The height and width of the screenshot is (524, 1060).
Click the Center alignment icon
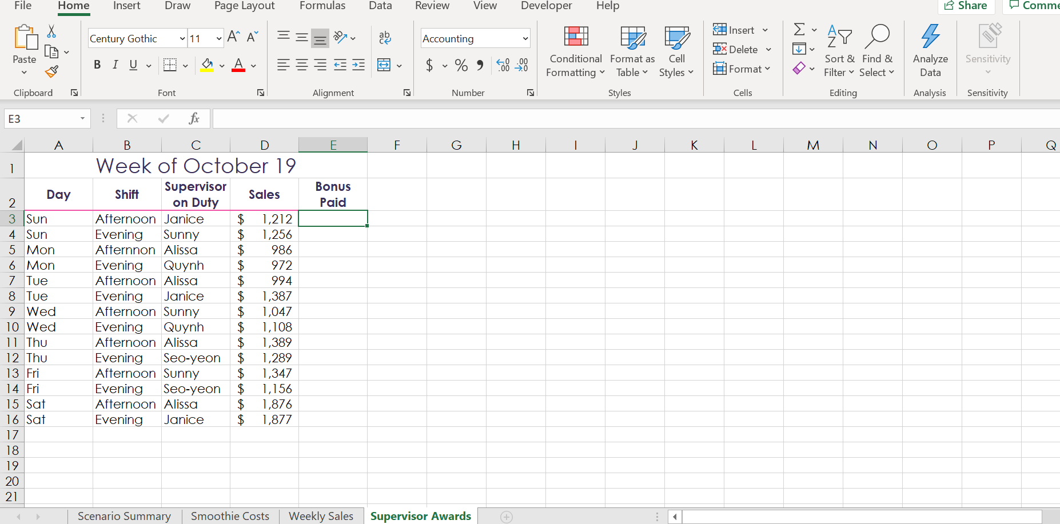(301, 65)
